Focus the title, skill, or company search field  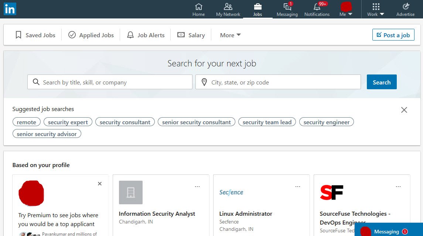pos(110,82)
